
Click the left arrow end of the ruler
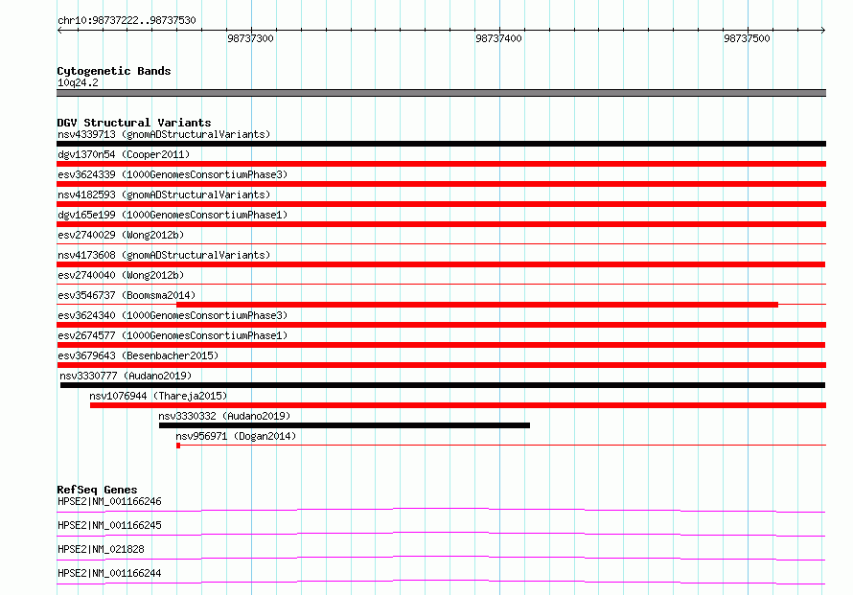(59, 30)
